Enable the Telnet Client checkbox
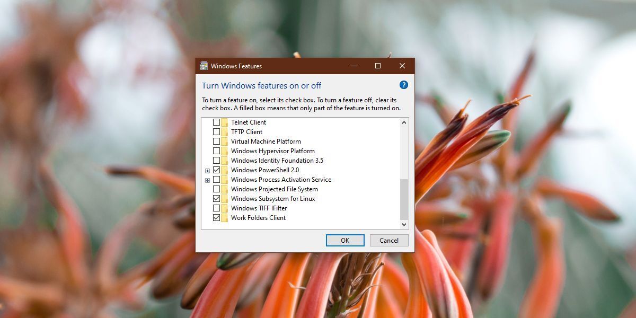Image resolution: width=636 pixels, height=318 pixels. [215, 122]
